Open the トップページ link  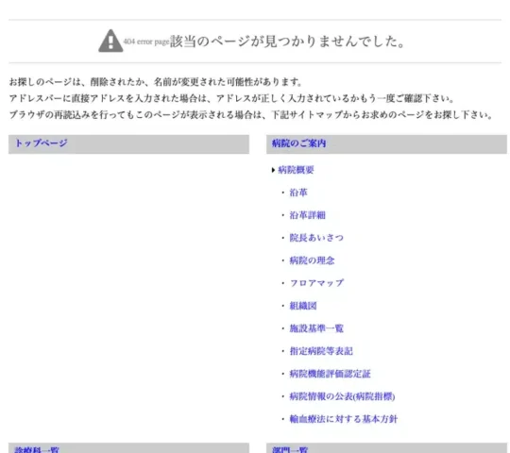[42, 143]
